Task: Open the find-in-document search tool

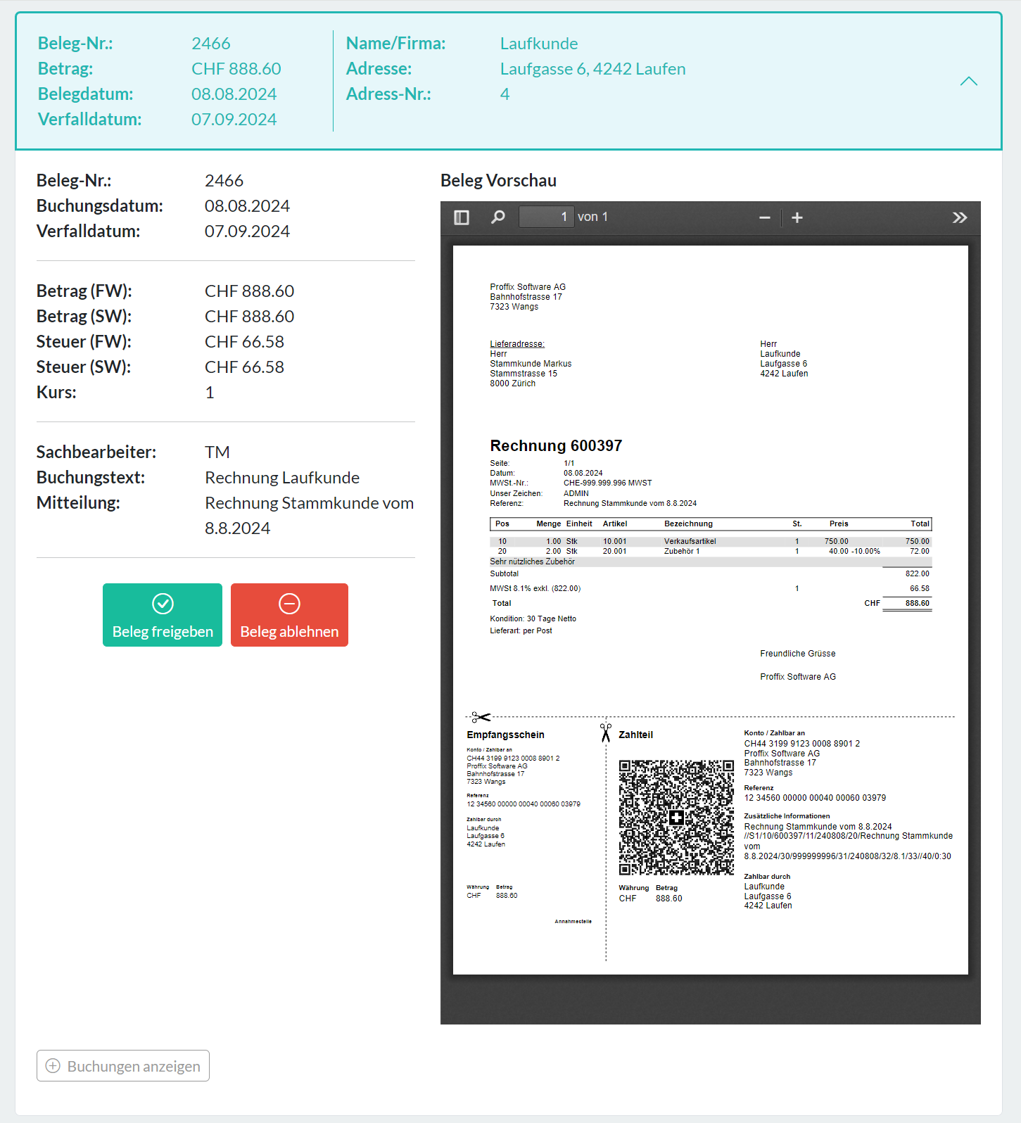Action: click(498, 217)
